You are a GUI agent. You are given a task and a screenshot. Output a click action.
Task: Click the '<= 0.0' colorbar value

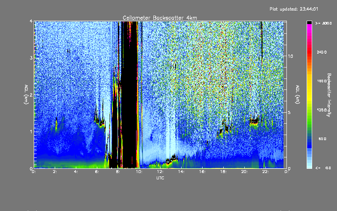tap(324, 168)
